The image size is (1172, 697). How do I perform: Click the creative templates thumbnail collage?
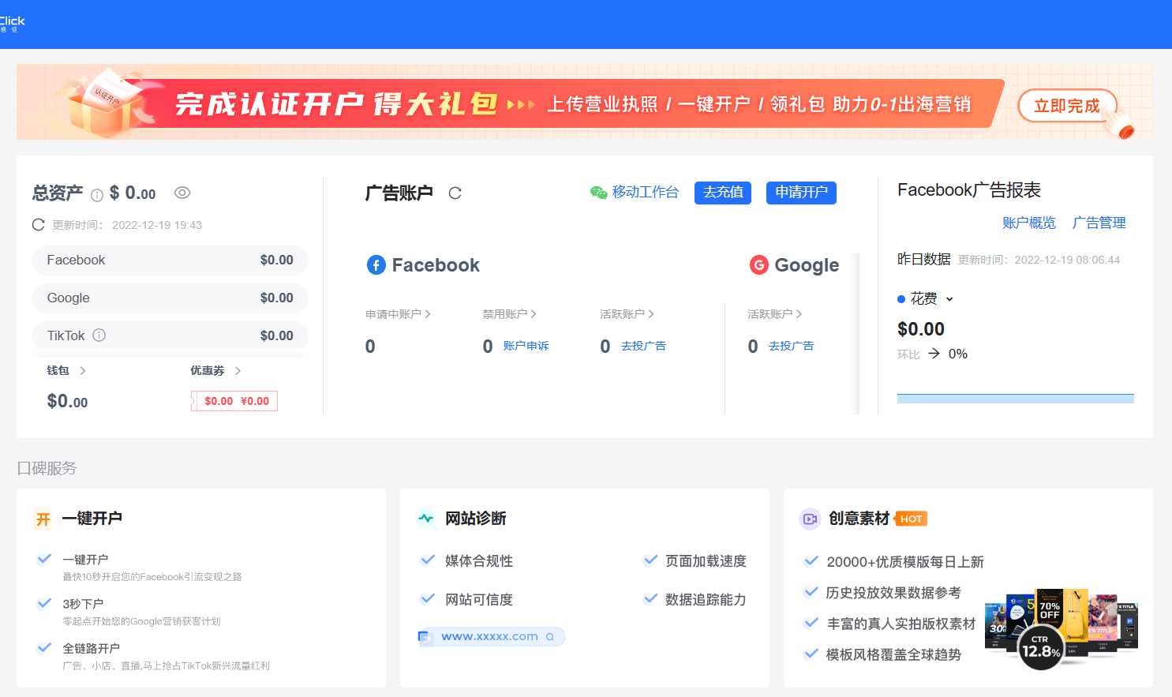(1061, 629)
